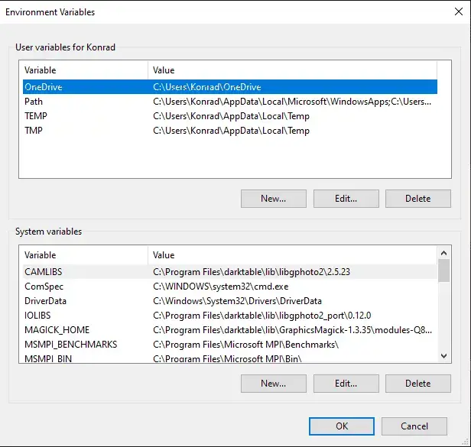This screenshot has height=447, width=471.
Task: Click the OneDrive value C:\Users\Konrad\OneDrive
Action: point(206,87)
